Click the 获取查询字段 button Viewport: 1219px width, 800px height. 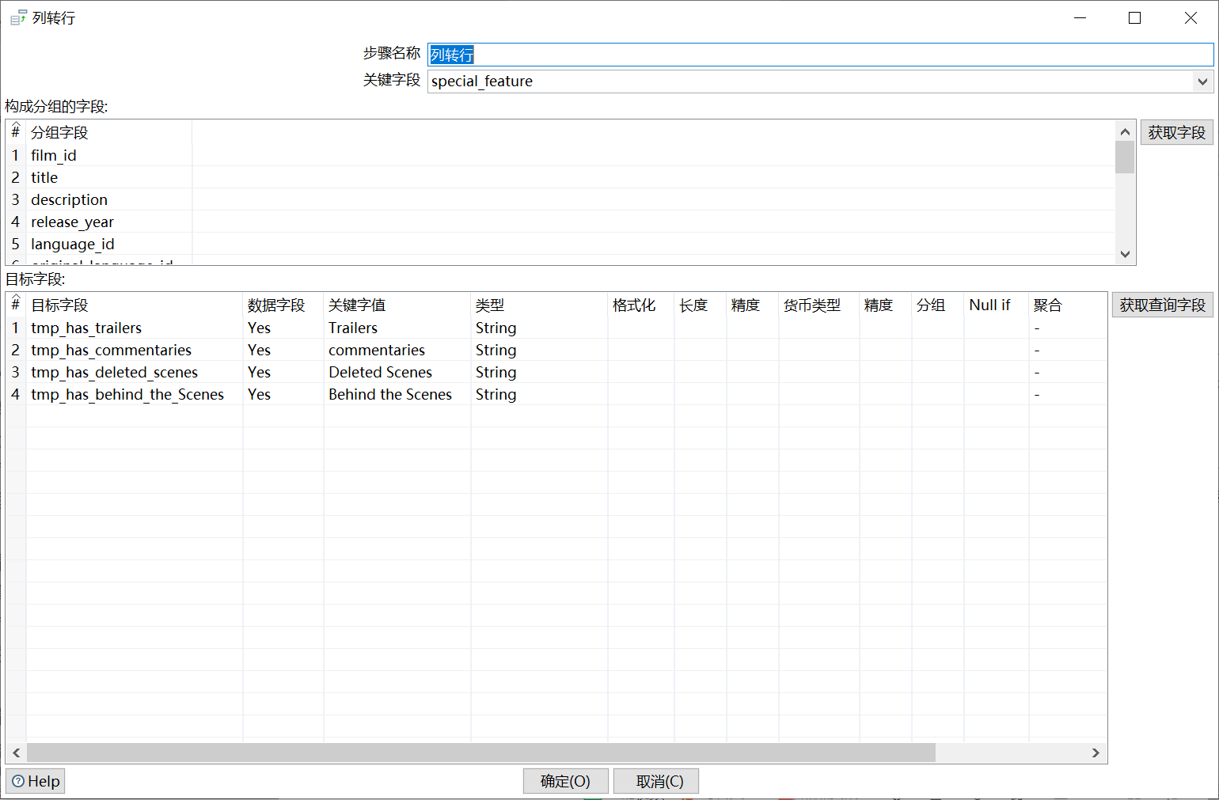(x=1161, y=304)
